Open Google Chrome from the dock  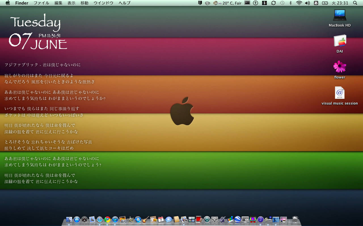point(107,220)
